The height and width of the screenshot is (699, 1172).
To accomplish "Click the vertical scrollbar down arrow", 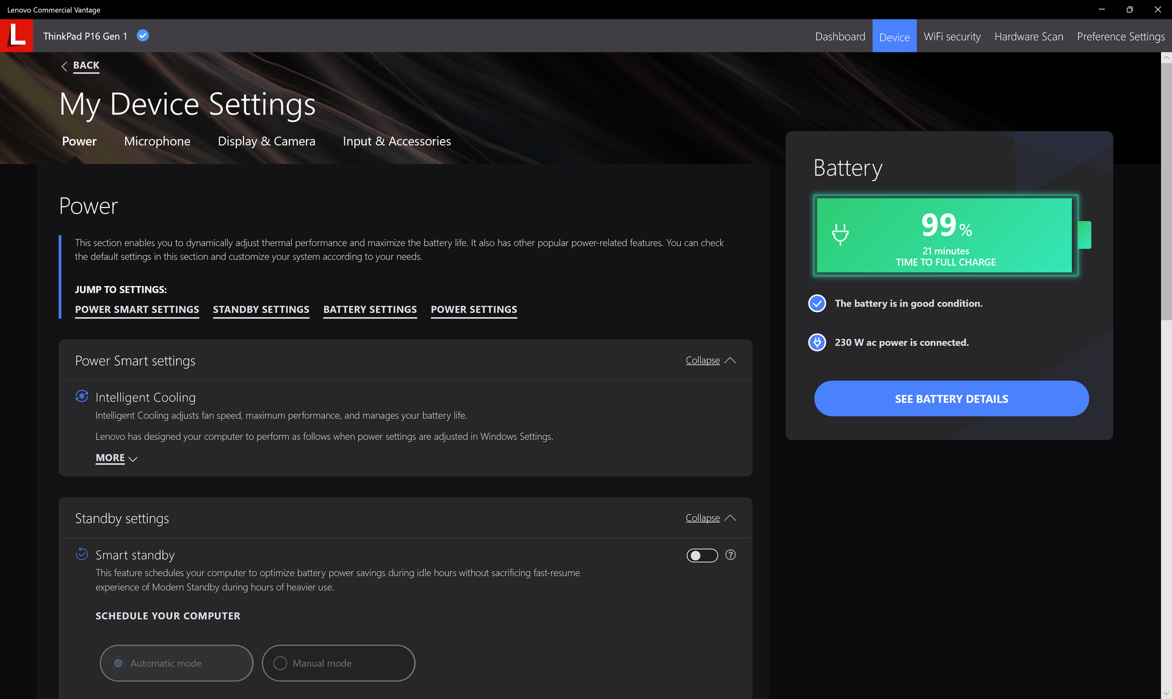I will tap(1166, 694).
